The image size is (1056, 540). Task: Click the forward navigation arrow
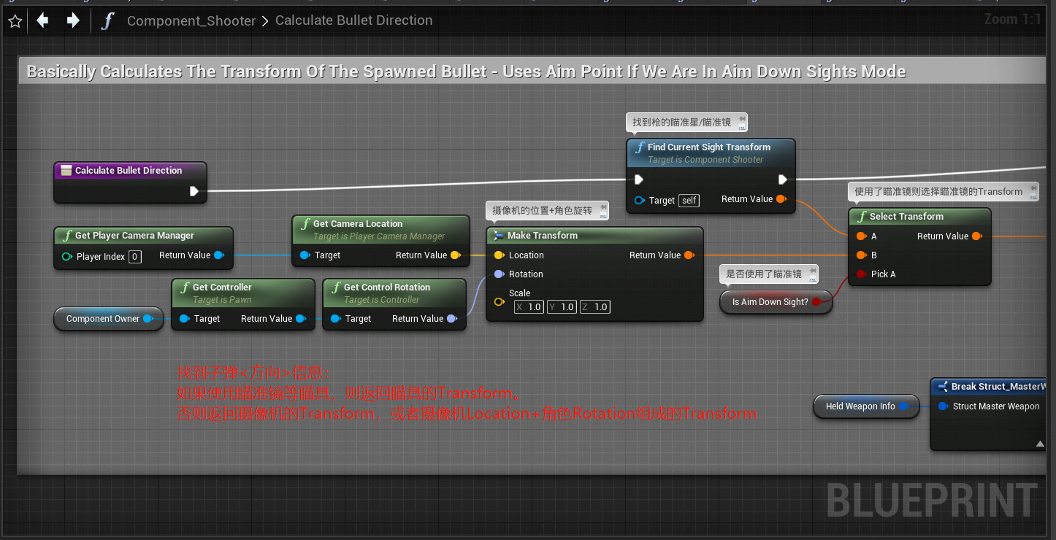point(71,20)
